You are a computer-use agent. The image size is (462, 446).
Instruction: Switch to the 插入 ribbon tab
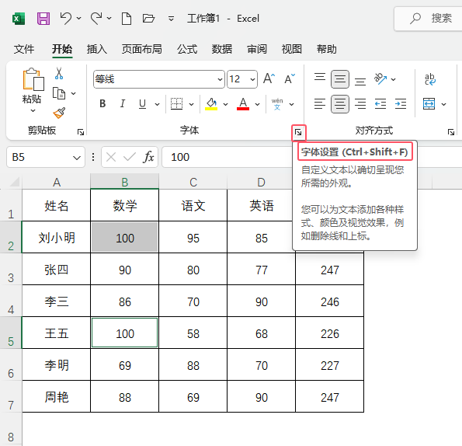(96, 49)
